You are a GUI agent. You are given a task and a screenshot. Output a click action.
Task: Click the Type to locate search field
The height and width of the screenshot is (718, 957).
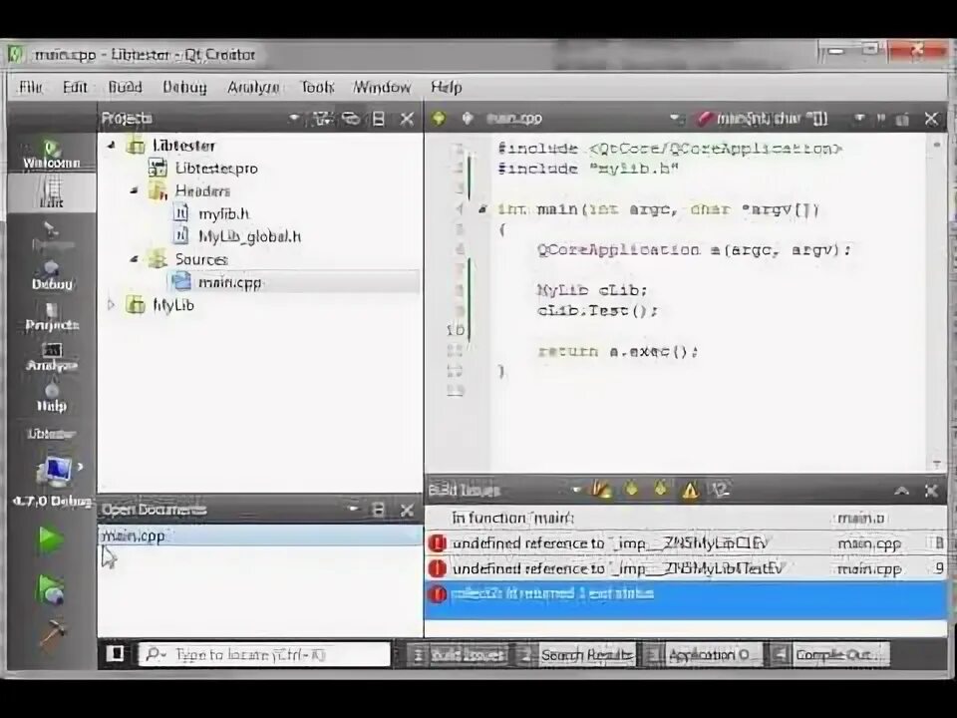coord(265,654)
